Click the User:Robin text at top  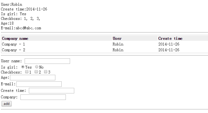pos(12,4)
